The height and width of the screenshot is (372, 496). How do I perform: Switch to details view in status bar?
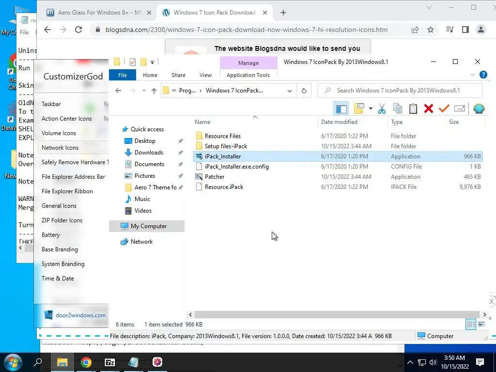pyautogui.click(x=471, y=324)
